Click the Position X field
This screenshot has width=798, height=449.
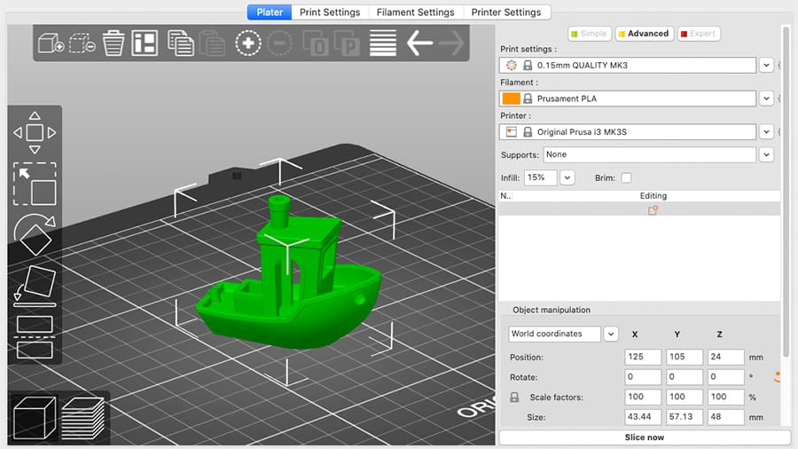tap(643, 357)
